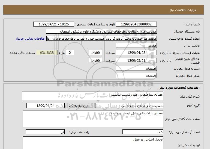The height and width of the screenshot is (149, 210).
Task: Click the price validity time field 14:00
Action: 95,60
